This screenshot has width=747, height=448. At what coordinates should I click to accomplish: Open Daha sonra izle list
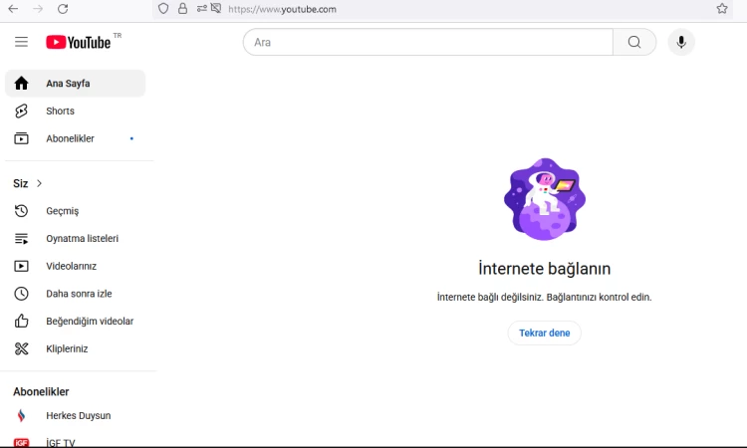pyautogui.click(x=79, y=294)
